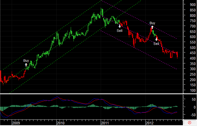Click the 400 price axis value
The height and width of the screenshot is (126, 197).
tap(193, 59)
